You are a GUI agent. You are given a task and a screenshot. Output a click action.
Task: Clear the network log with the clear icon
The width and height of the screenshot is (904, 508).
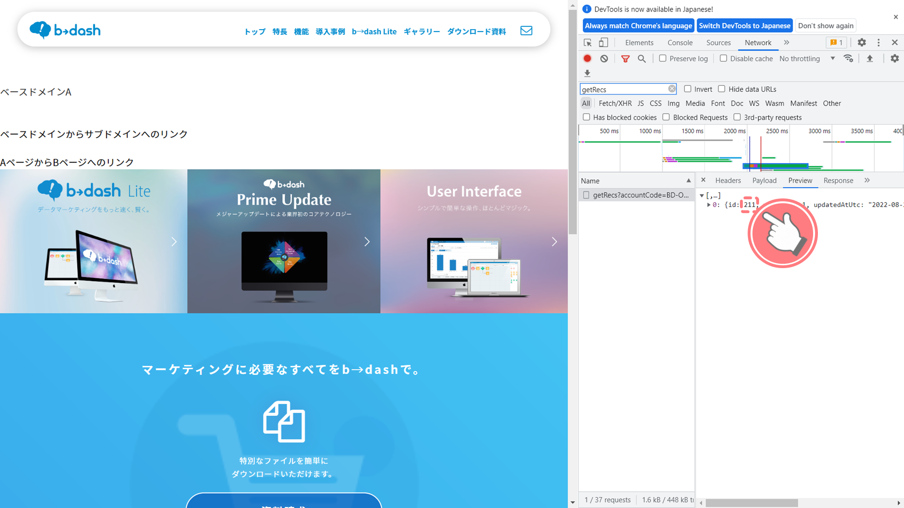[604, 58]
